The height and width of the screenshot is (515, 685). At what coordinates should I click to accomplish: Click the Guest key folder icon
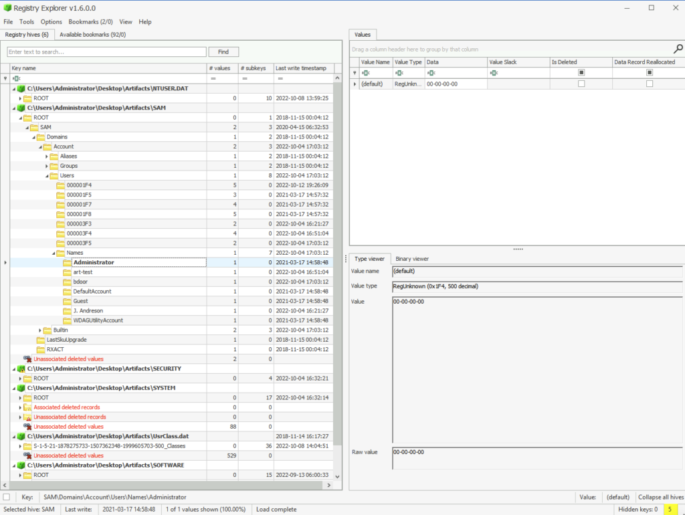pyautogui.click(x=67, y=301)
